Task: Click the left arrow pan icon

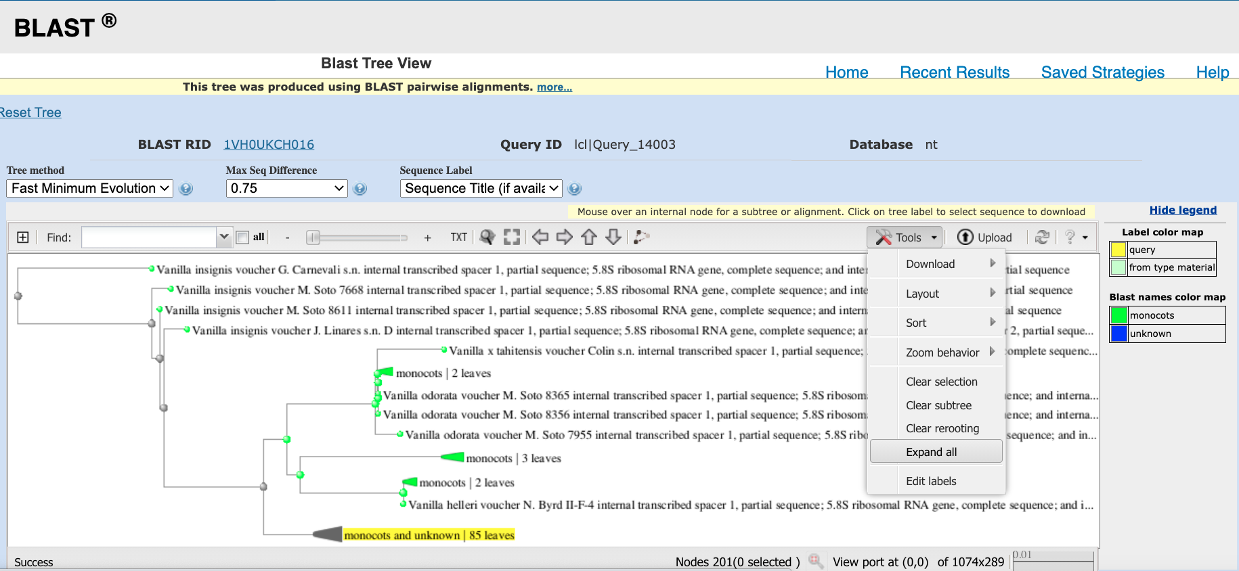Action: click(x=540, y=237)
